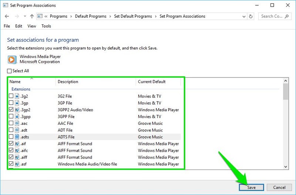Click the .3gp file type icon
The image size is (296, 195).
point(17,103)
